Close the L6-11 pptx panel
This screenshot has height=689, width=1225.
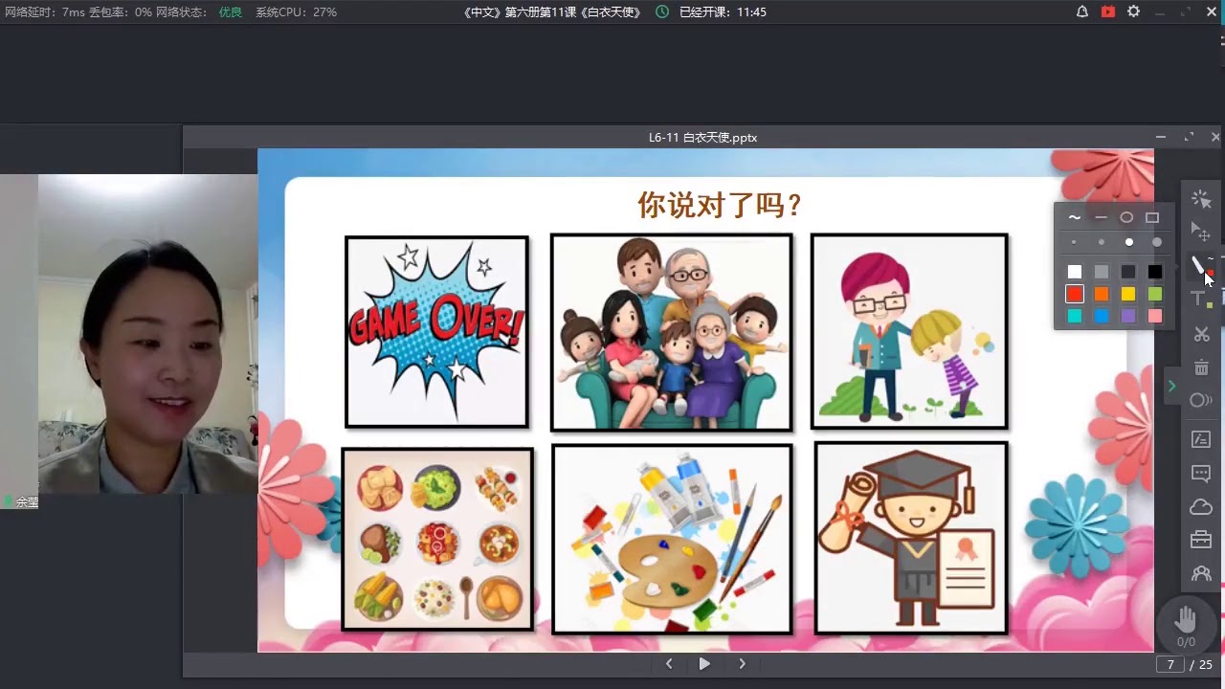pyautogui.click(x=1215, y=137)
